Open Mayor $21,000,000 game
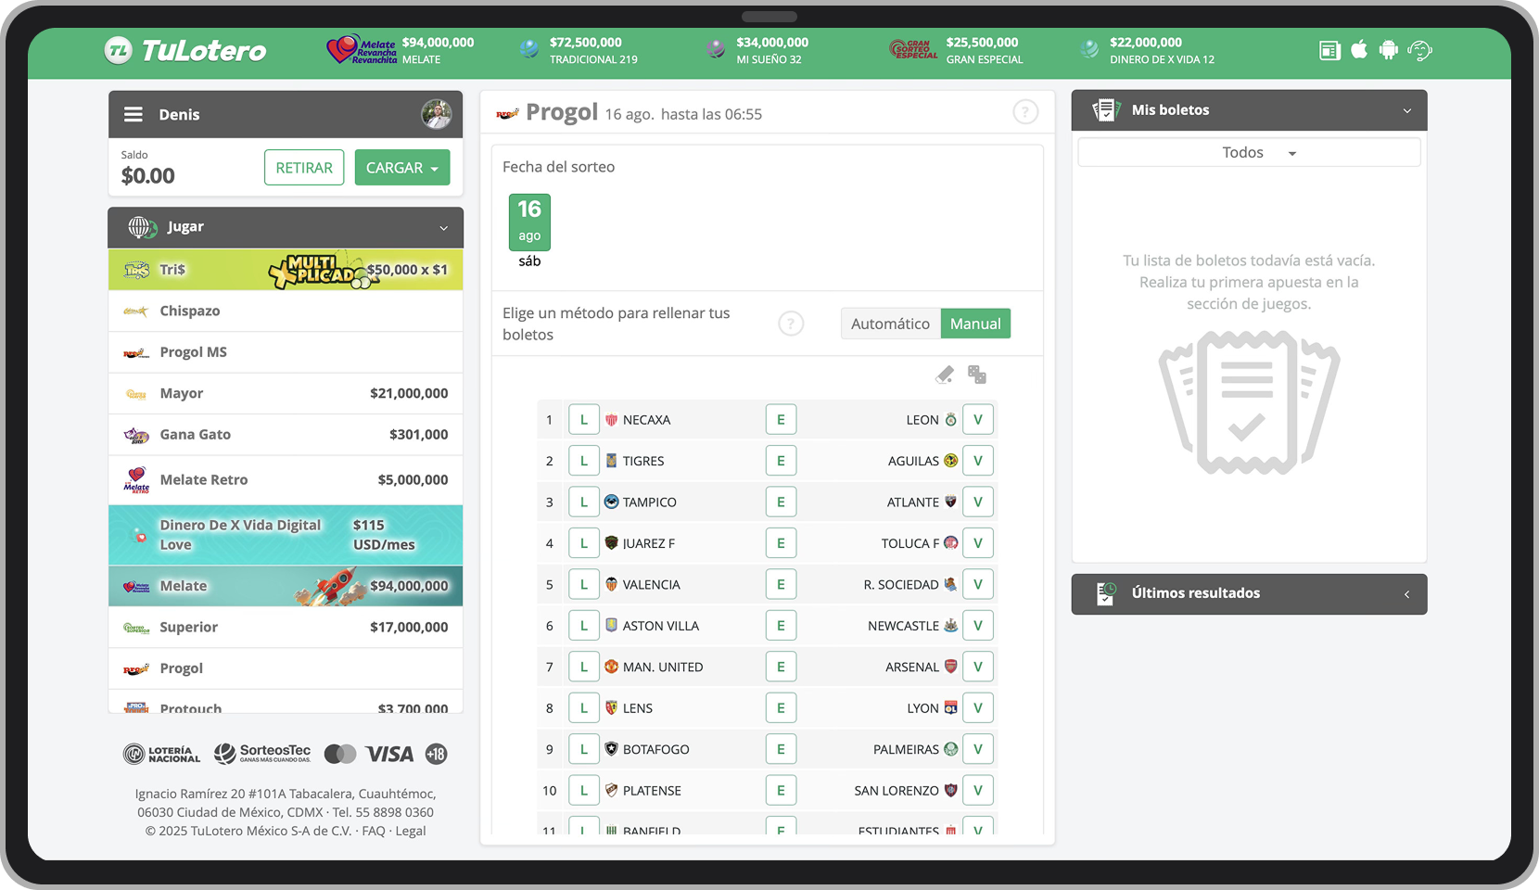Image resolution: width=1539 pixels, height=890 pixels. (286, 393)
